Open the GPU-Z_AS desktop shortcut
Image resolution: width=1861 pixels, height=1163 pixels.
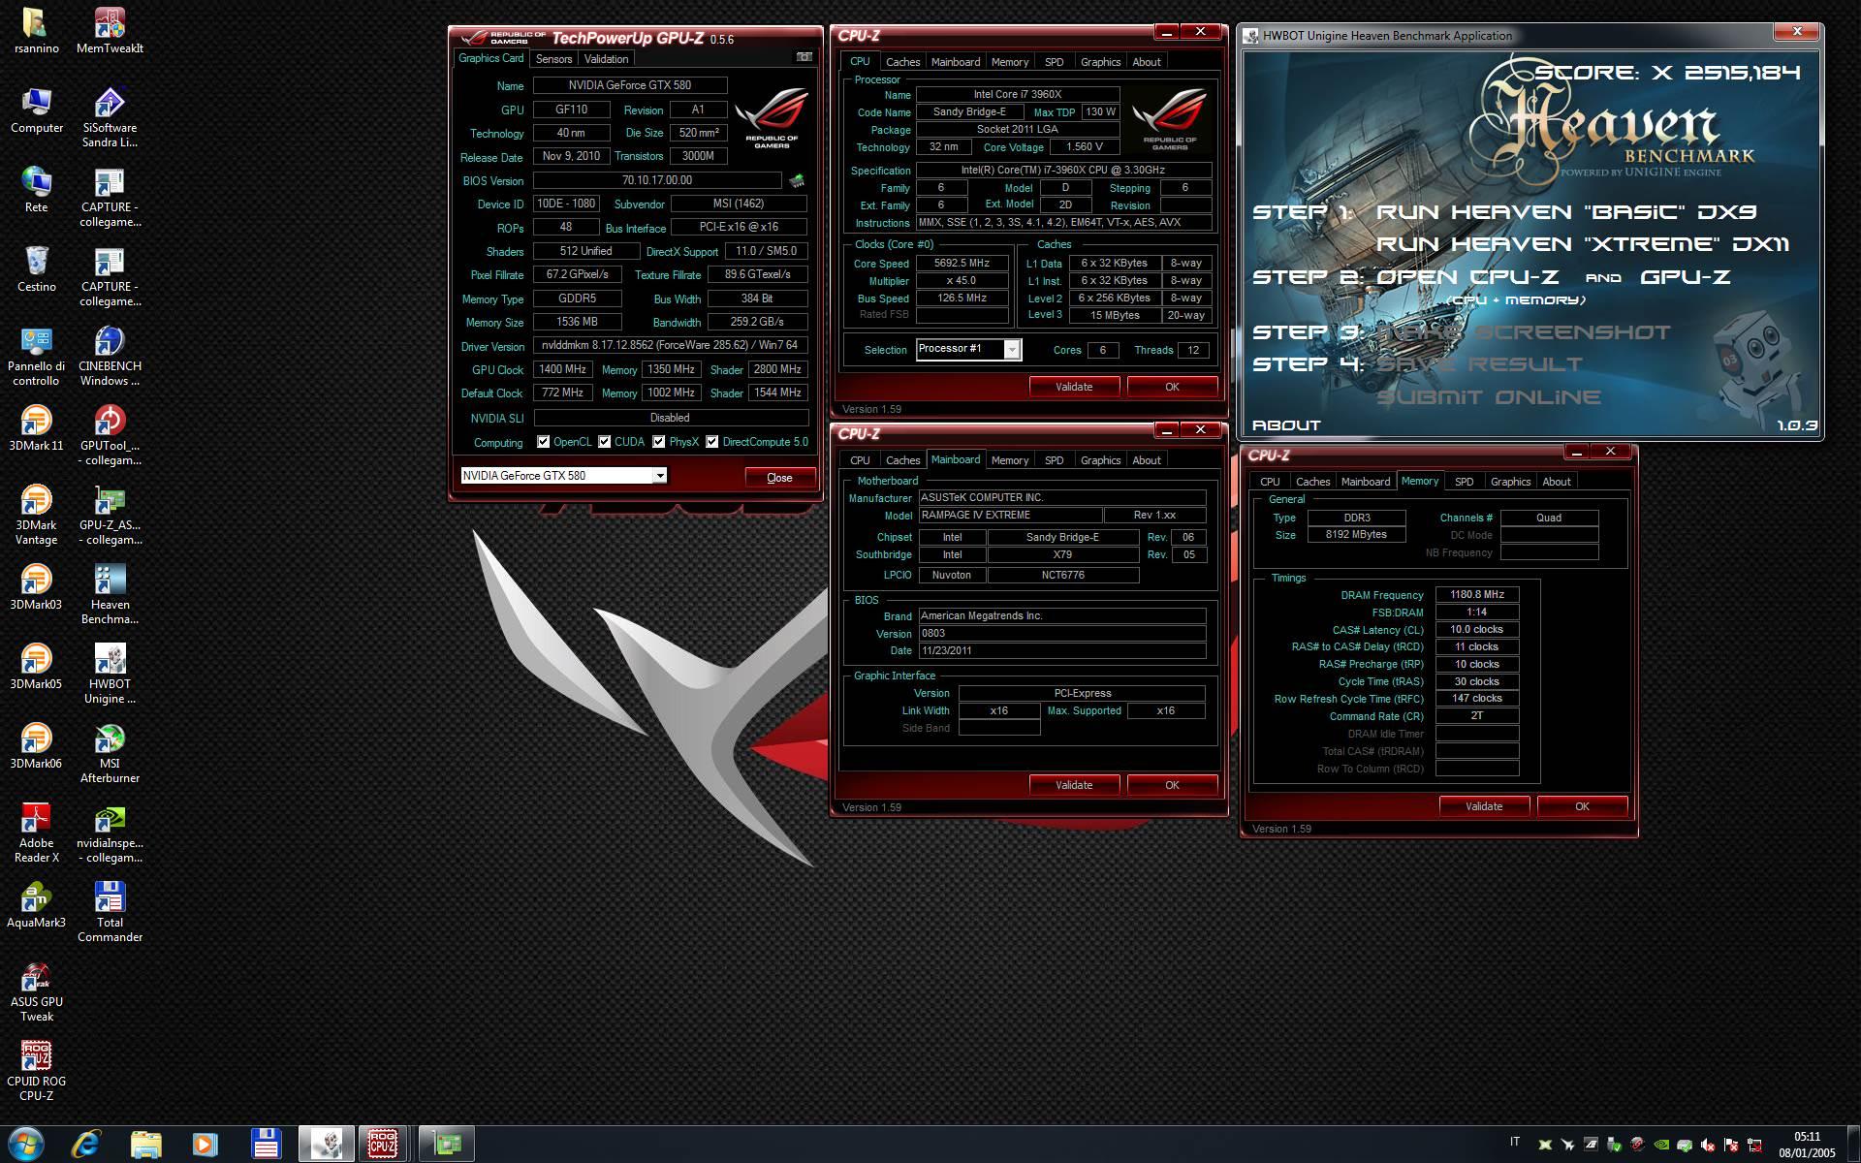click(x=110, y=515)
